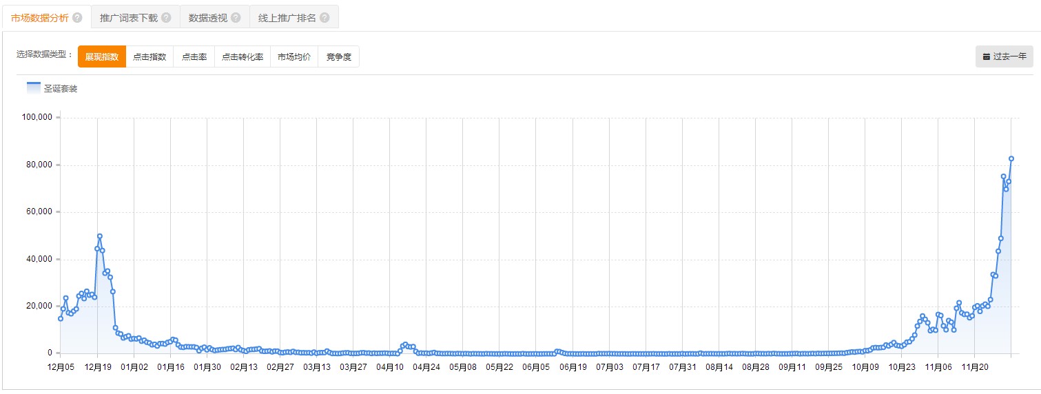Open the 线上推广排名 tab
Screen dimensions: 1041x394
[x=293, y=18]
